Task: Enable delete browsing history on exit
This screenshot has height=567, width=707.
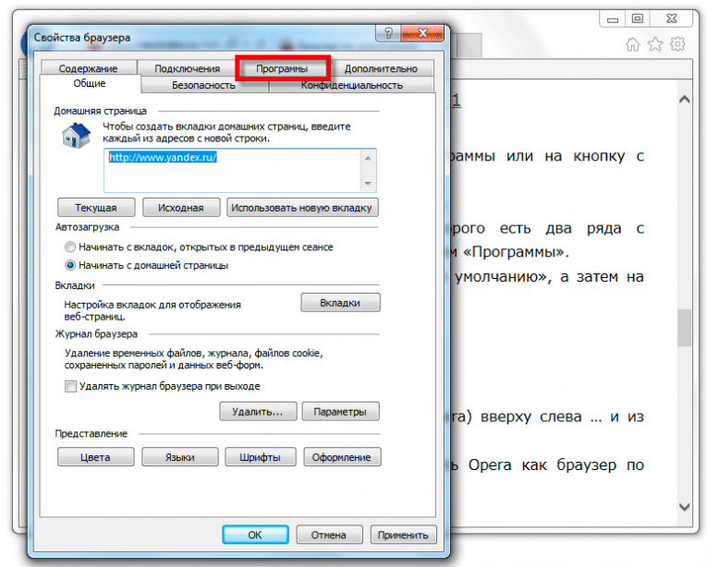Action: tap(70, 386)
